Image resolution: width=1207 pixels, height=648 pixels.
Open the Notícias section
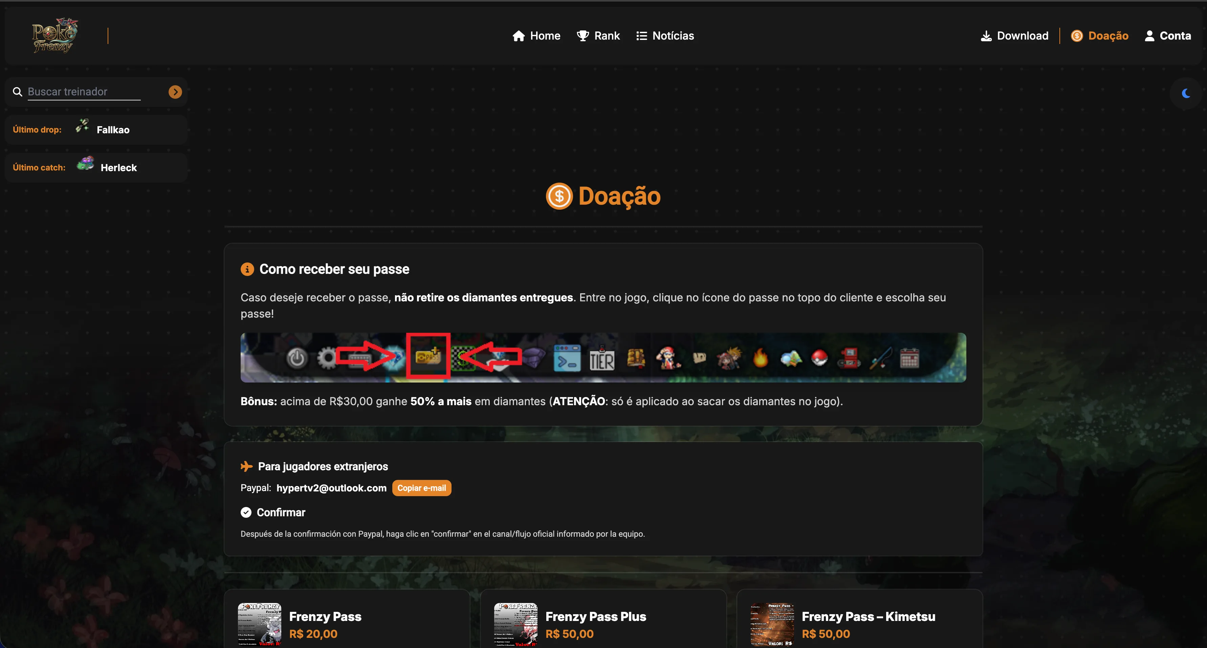(x=665, y=36)
